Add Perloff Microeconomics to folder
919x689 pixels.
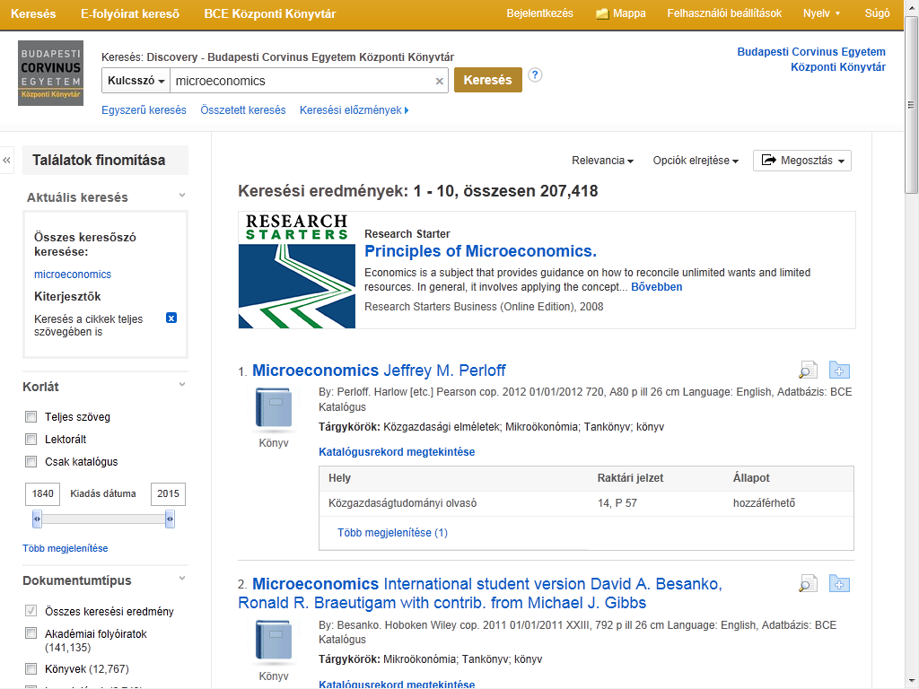tap(839, 371)
